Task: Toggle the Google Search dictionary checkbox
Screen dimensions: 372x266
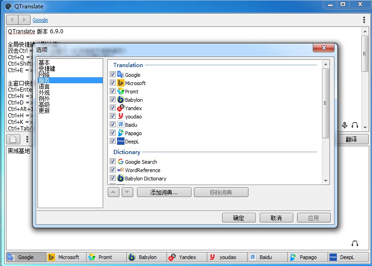Action: tap(113, 161)
